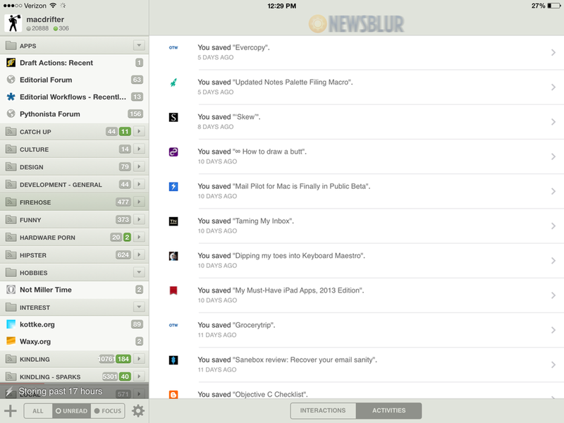Open the Editorial Forum feed
The image size is (564, 423).
(75, 80)
